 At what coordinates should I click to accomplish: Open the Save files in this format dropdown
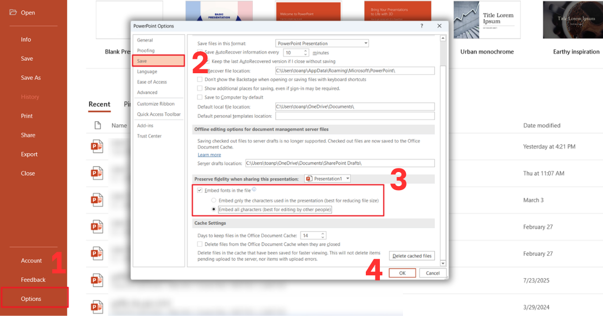365,43
